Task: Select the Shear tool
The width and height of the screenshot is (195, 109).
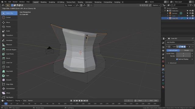Action: (x=9, y=93)
